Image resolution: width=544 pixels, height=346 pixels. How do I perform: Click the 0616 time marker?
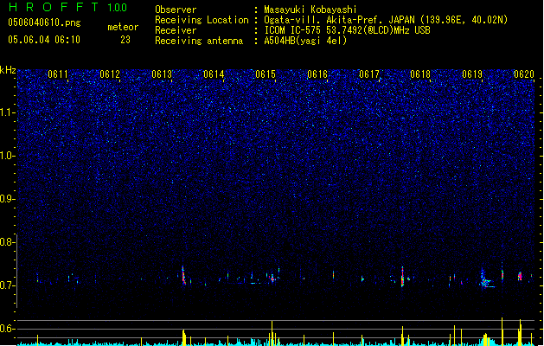coord(317,74)
